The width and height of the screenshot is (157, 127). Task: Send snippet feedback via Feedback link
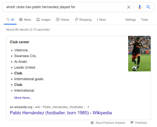(x=141, y=123)
